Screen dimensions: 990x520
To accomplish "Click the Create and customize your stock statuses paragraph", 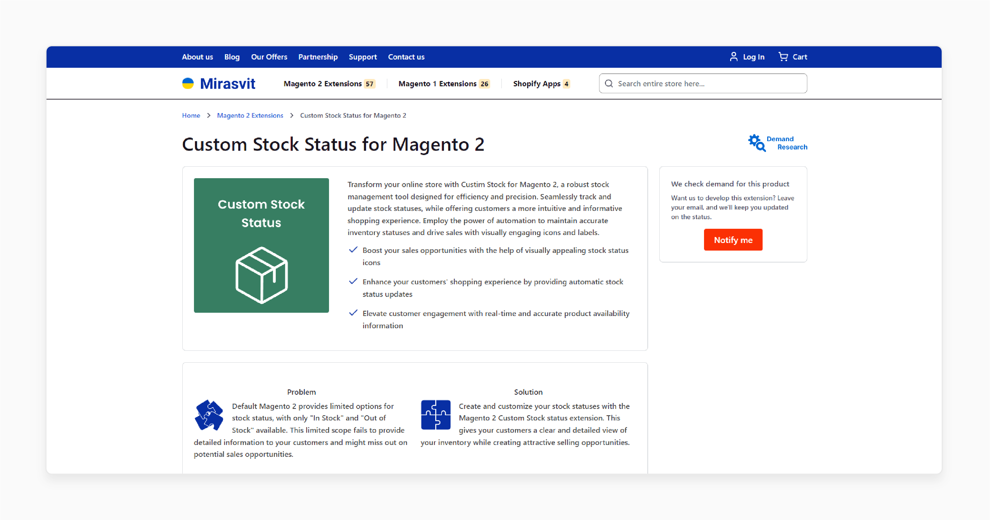I will (x=525, y=424).
